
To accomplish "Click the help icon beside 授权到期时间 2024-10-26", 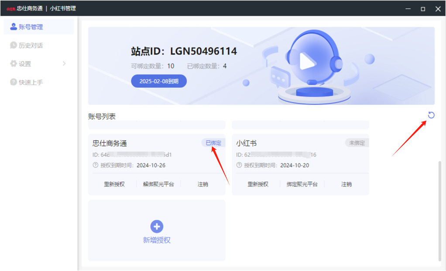I will point(96,165).
